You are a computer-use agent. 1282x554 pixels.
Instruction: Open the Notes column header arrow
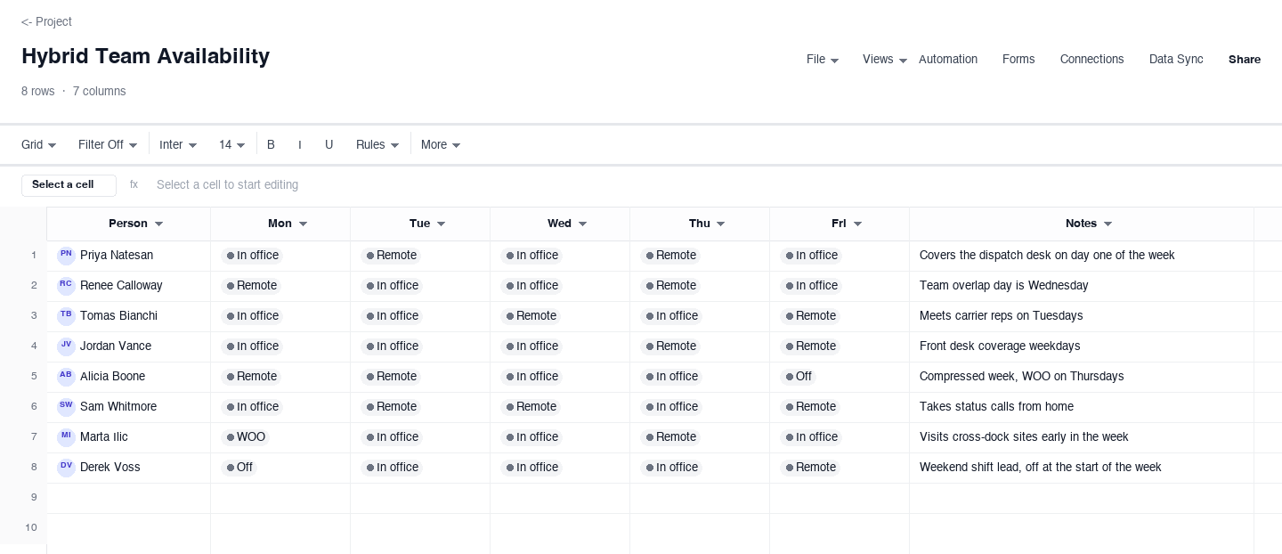pos(1108,224)
